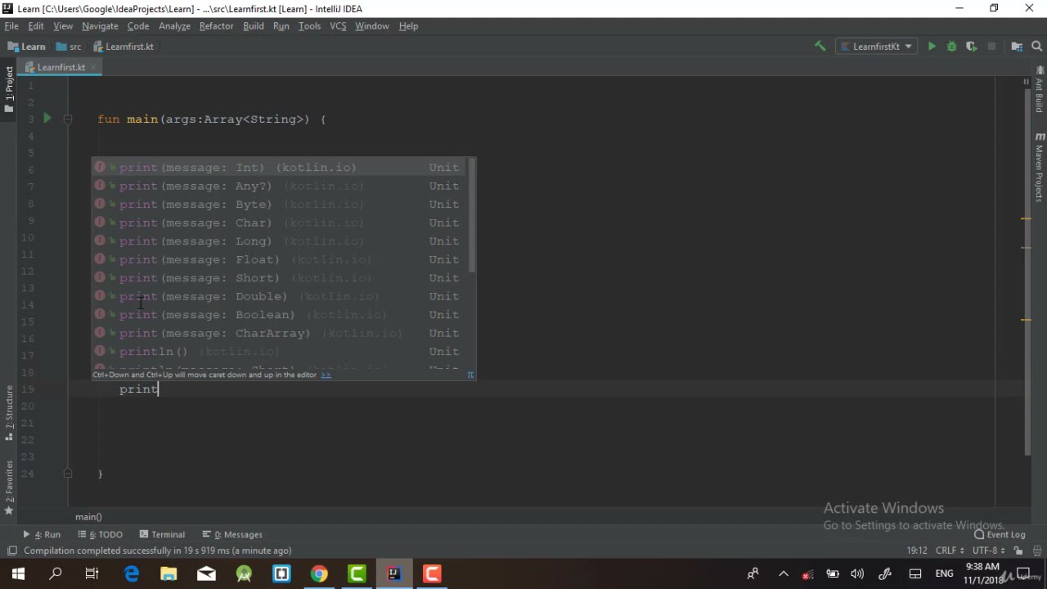Run LearnfirstKt with the green play button
Image resolution: width=1047 pixels, height=589 pixels.
[932, 47]
